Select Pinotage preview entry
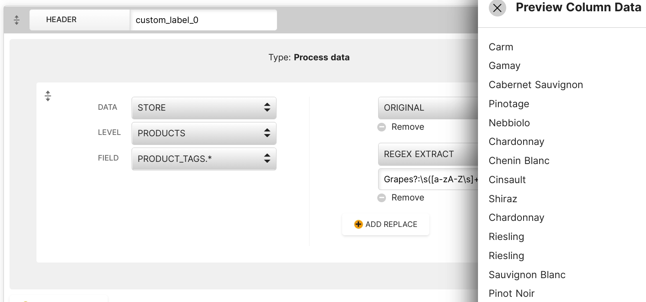The width and height of the screenshot is (646, 302). pos(509,104)
